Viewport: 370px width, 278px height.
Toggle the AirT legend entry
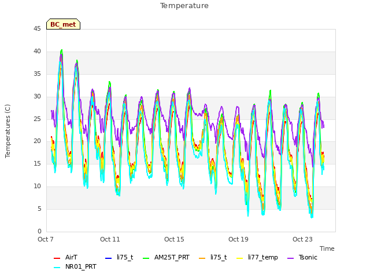coord(65,257)
